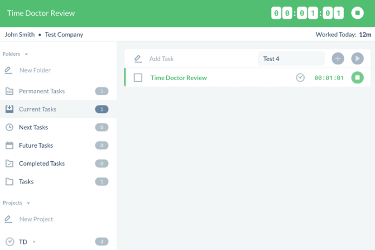Click the count badge on Permanent Tasks
Screen dimensions: 375x250
[x=102, y=91]
